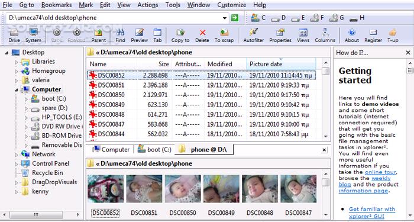The height and width of the screenshot is (222, 414).
Task: Expand the boot (C:) tree node
Action: (26, 99)
